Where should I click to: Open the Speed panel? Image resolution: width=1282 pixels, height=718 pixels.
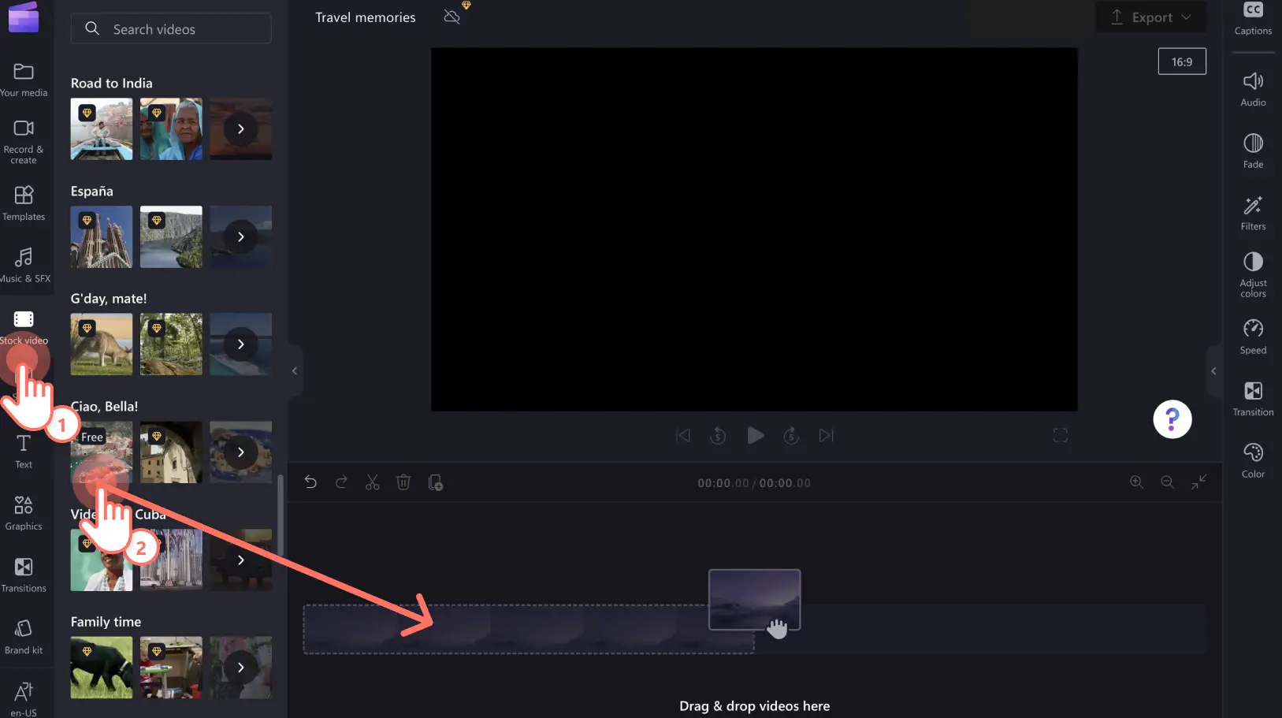coord(1253,337)
